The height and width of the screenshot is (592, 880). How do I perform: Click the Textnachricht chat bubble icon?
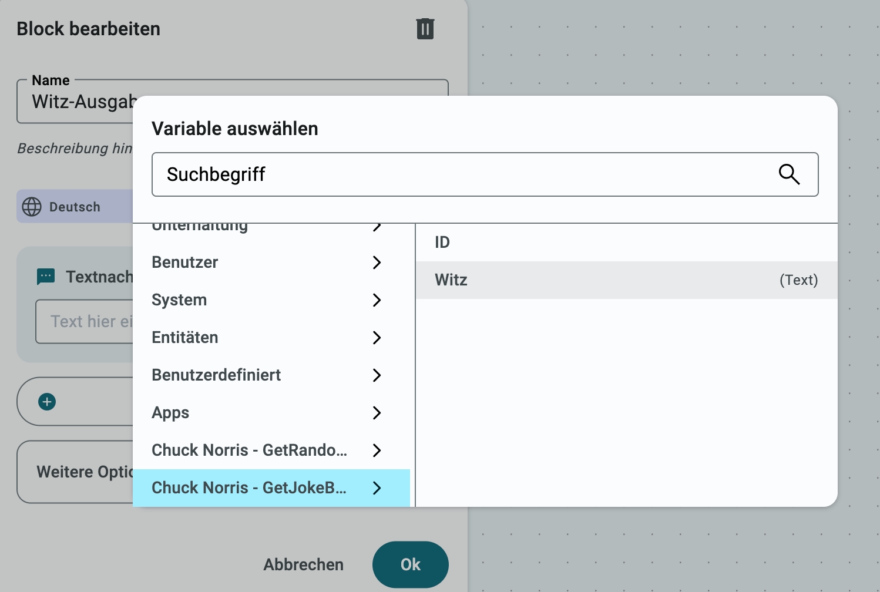click(x=46, y=277)
